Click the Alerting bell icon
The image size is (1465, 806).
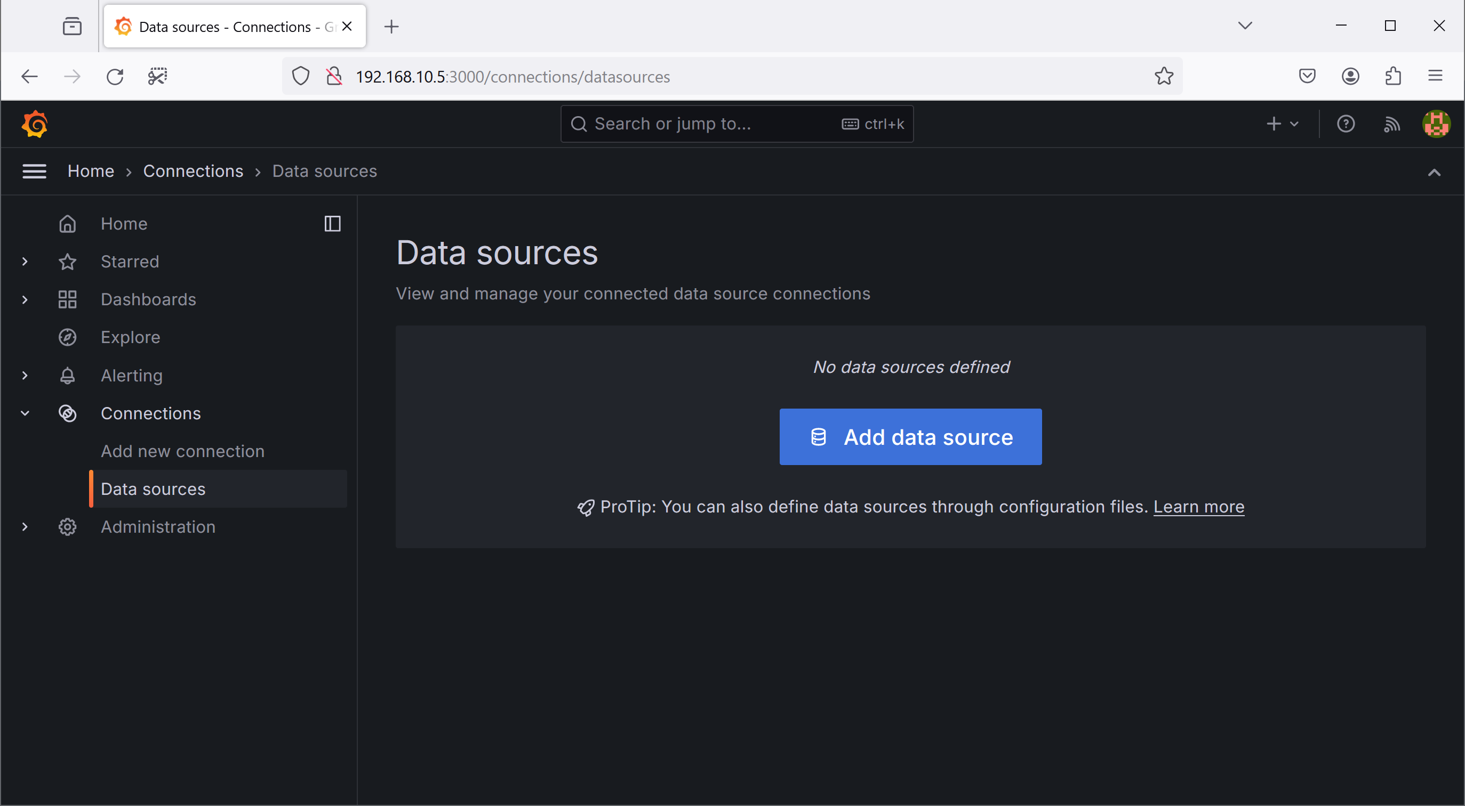68,375
